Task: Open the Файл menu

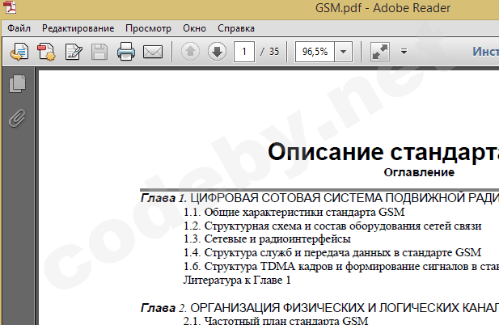Action: (x=19, y=28)
